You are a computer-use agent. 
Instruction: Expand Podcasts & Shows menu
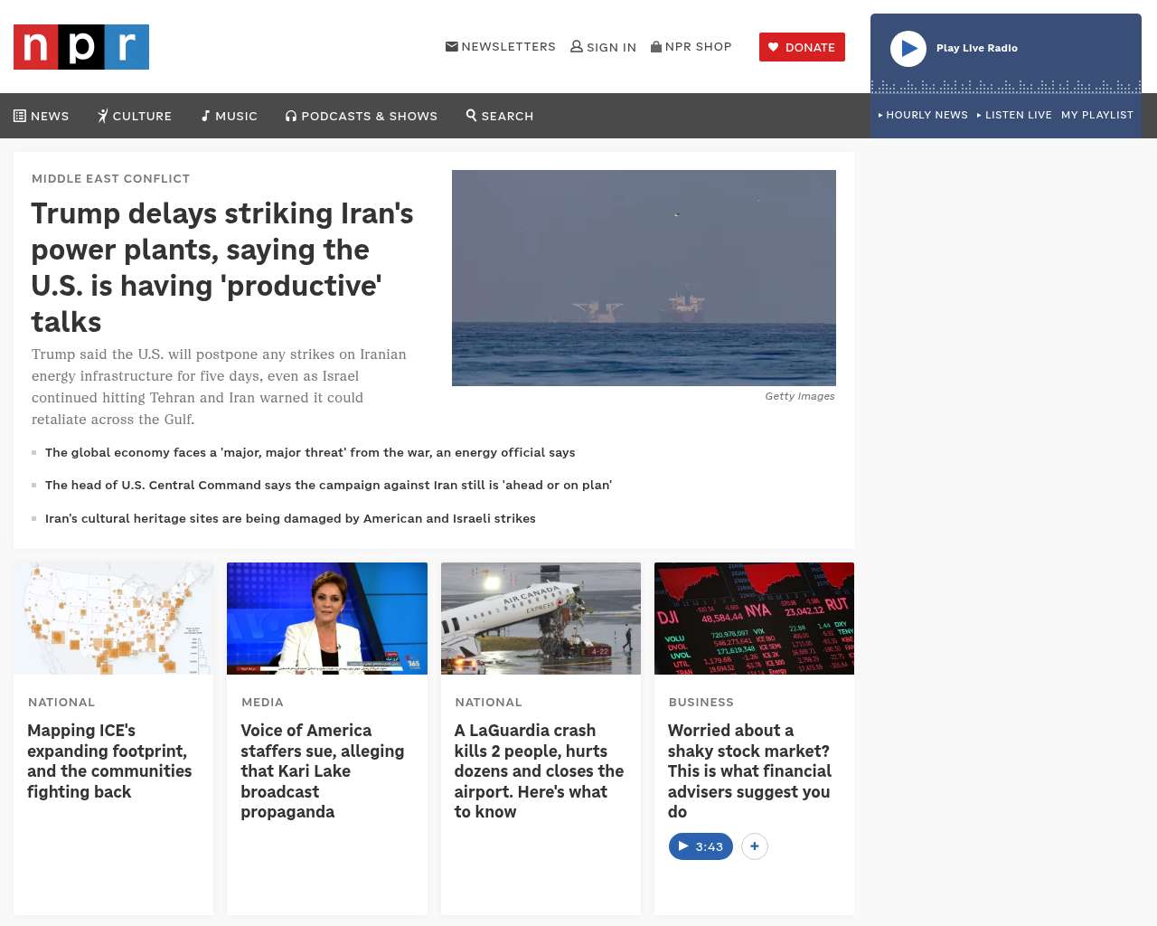(362, 116)
